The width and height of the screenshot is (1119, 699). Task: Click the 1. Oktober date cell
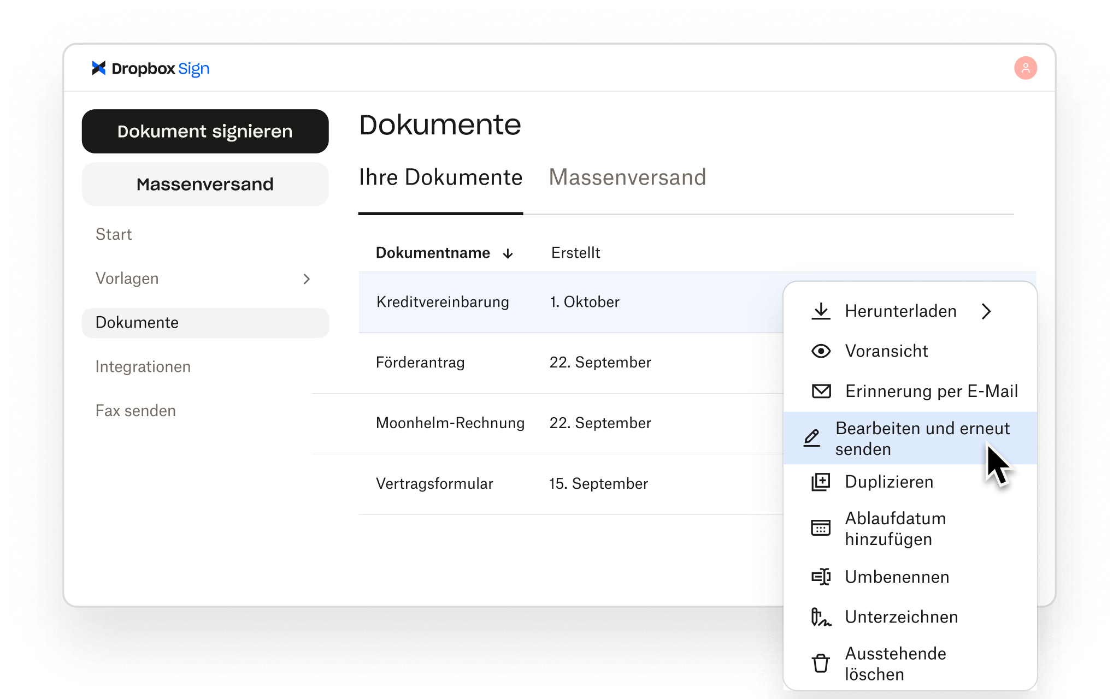pos(585,302)
